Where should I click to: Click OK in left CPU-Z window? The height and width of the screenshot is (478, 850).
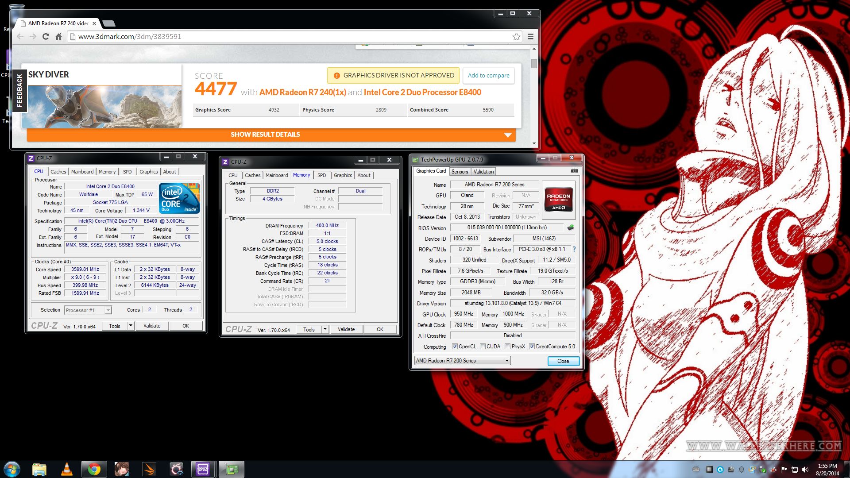coord(185,326)
